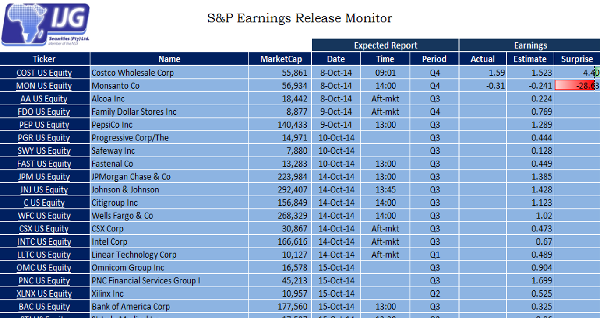Viewport: 600px width, 318px height.
Task: Select the Alcoa Inc name cell
Action: pos(169,99)
